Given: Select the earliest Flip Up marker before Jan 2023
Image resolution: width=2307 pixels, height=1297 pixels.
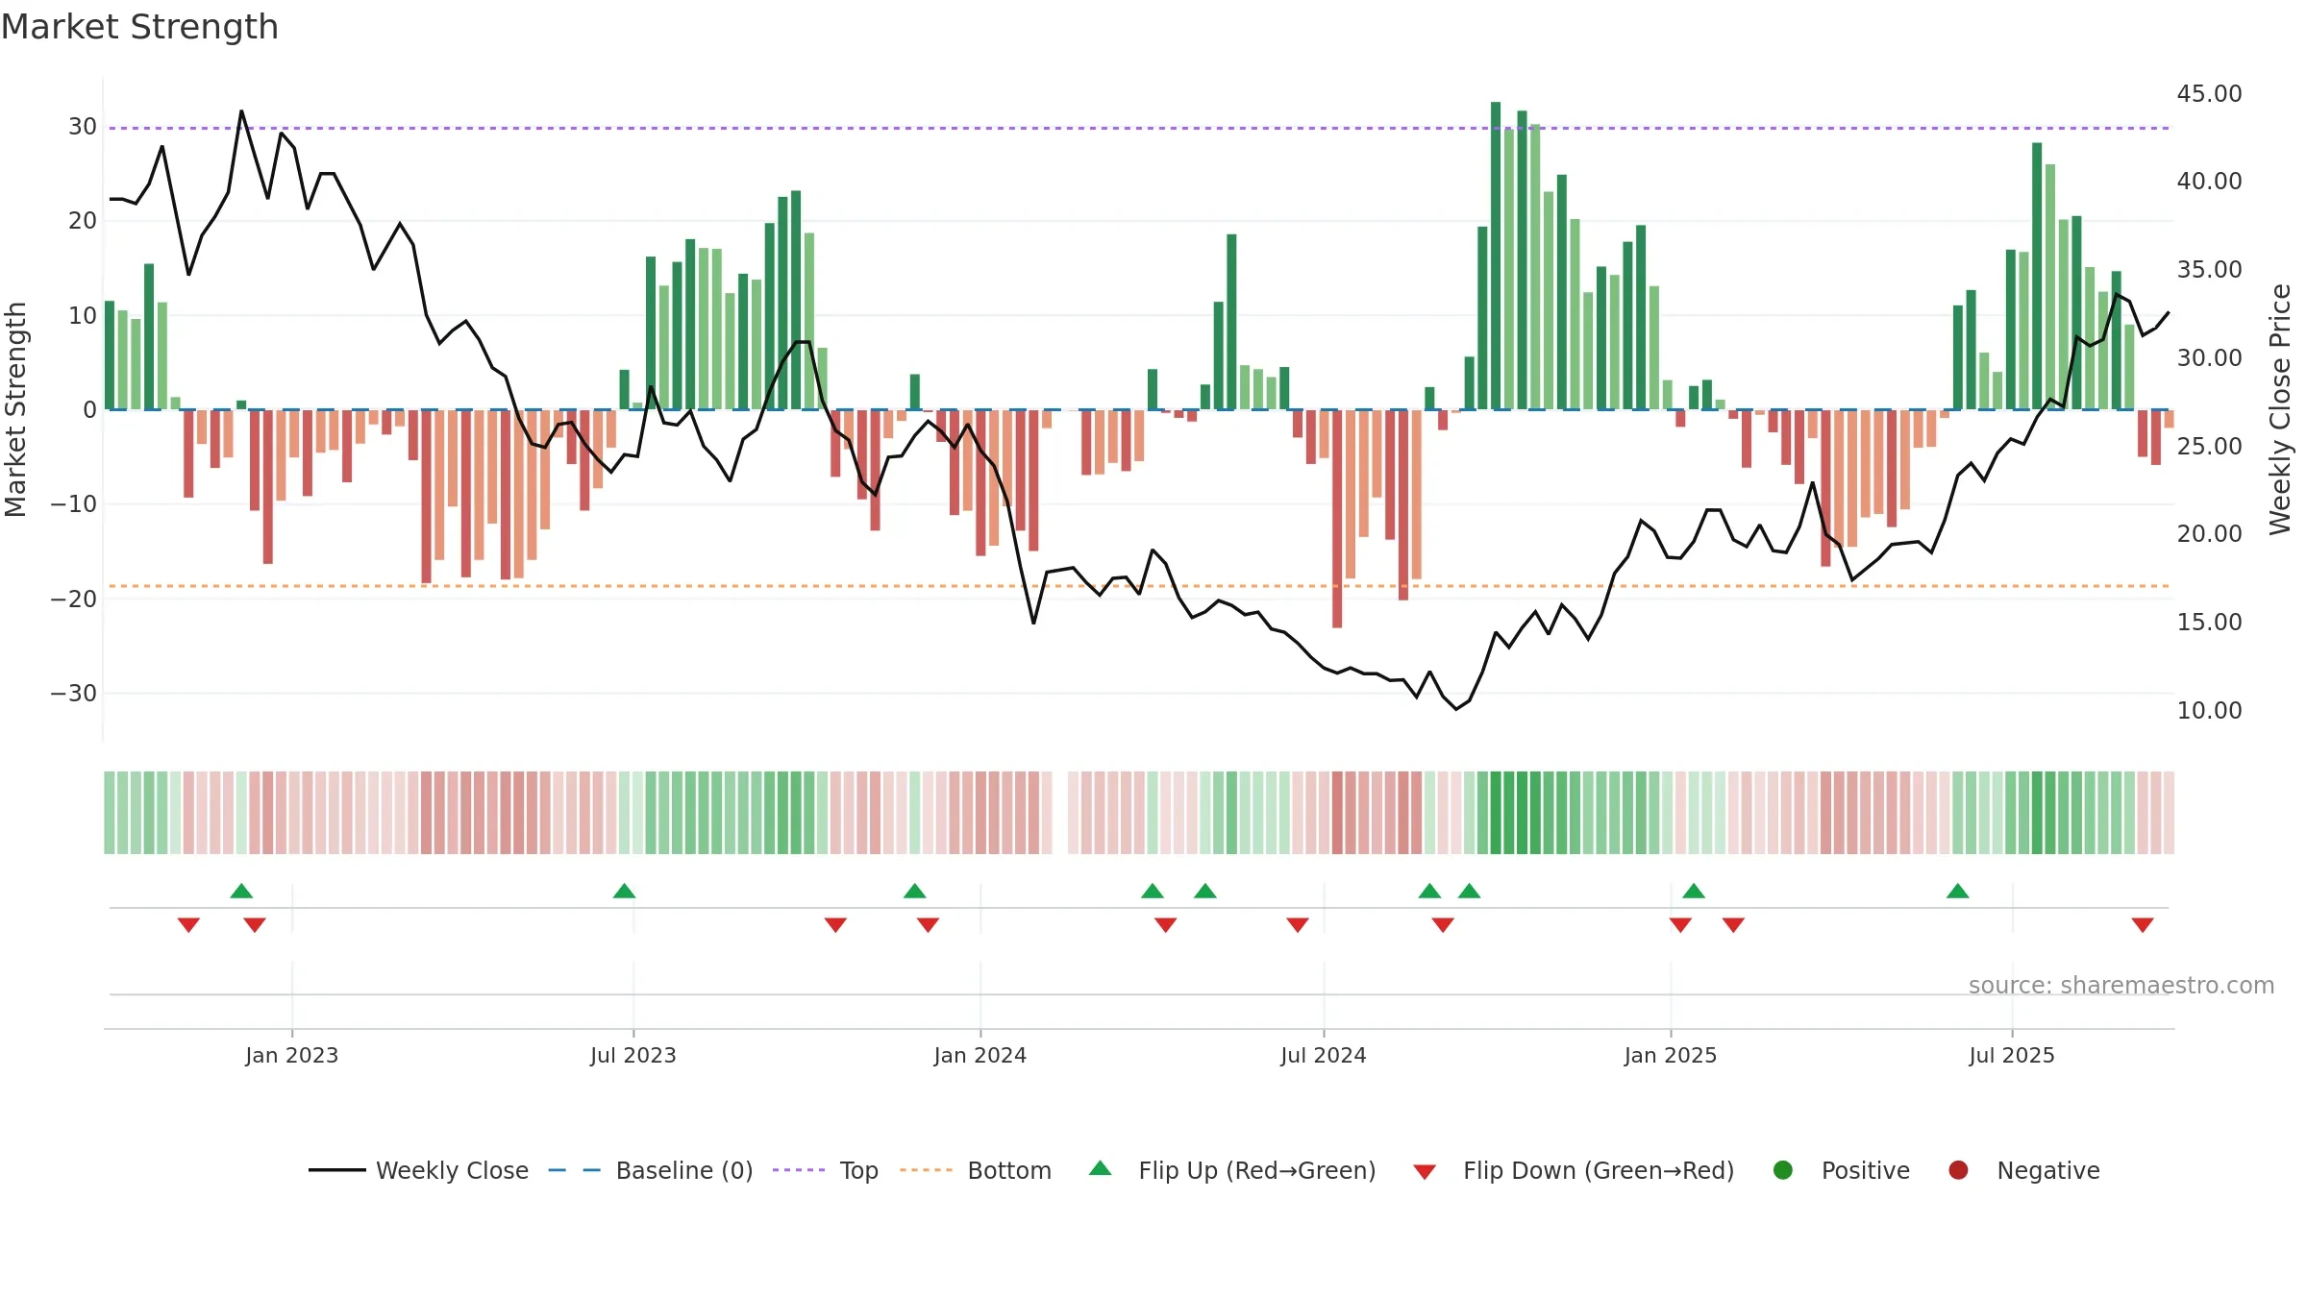Looking at the screenshot, I should 241,891.
